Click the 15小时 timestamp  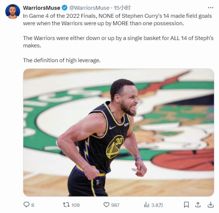[122, 8]
